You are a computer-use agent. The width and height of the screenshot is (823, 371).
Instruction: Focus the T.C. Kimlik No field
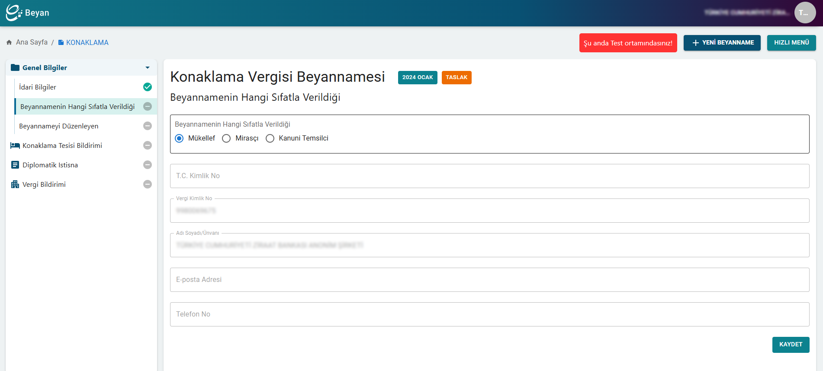point(489,176)
